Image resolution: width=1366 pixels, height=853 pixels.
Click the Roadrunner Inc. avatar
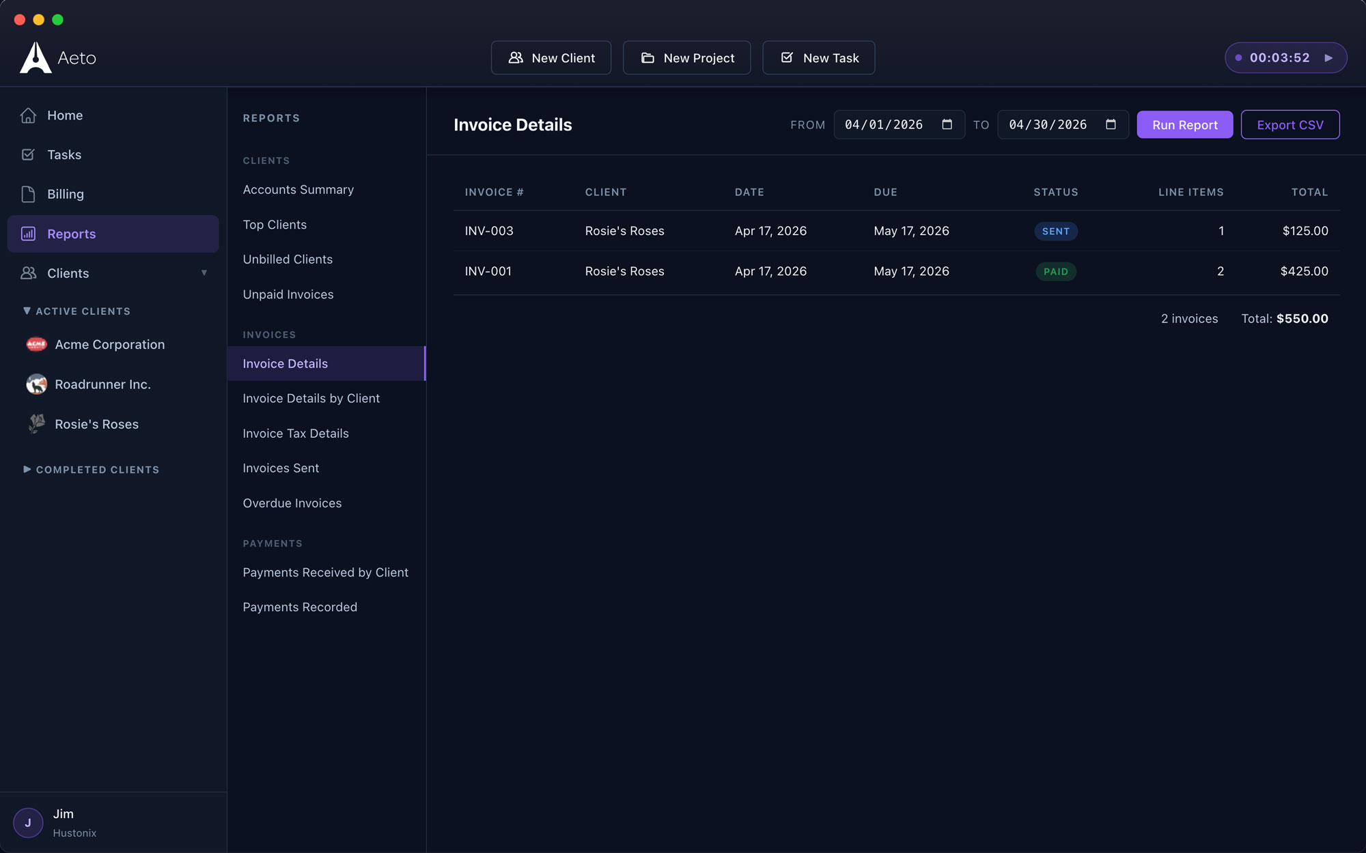(x=36, y=384)
